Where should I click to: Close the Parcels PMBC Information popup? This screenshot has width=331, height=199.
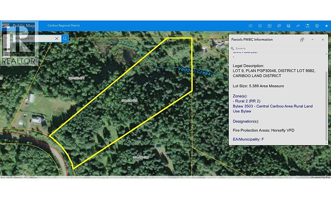pos(323,39)
